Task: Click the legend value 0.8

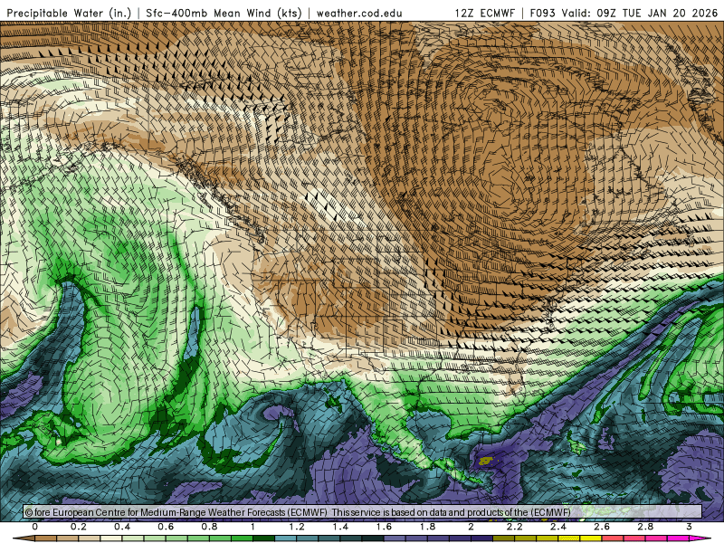Action: (x=210, y=527)
